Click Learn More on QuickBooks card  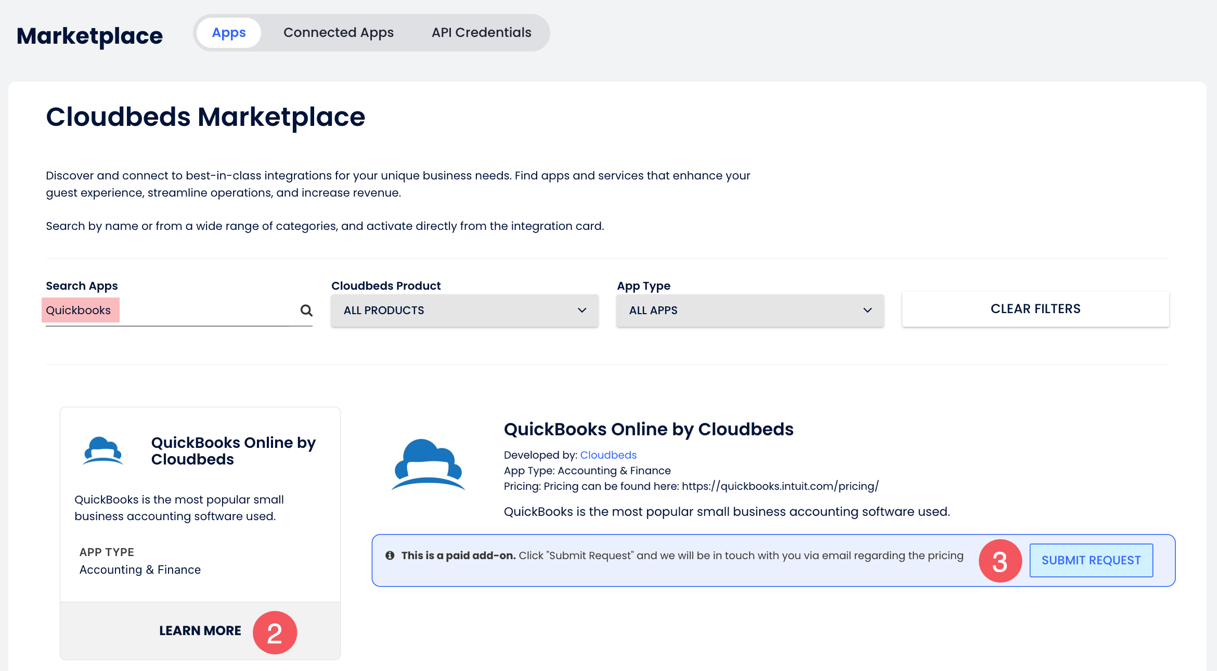200,630
